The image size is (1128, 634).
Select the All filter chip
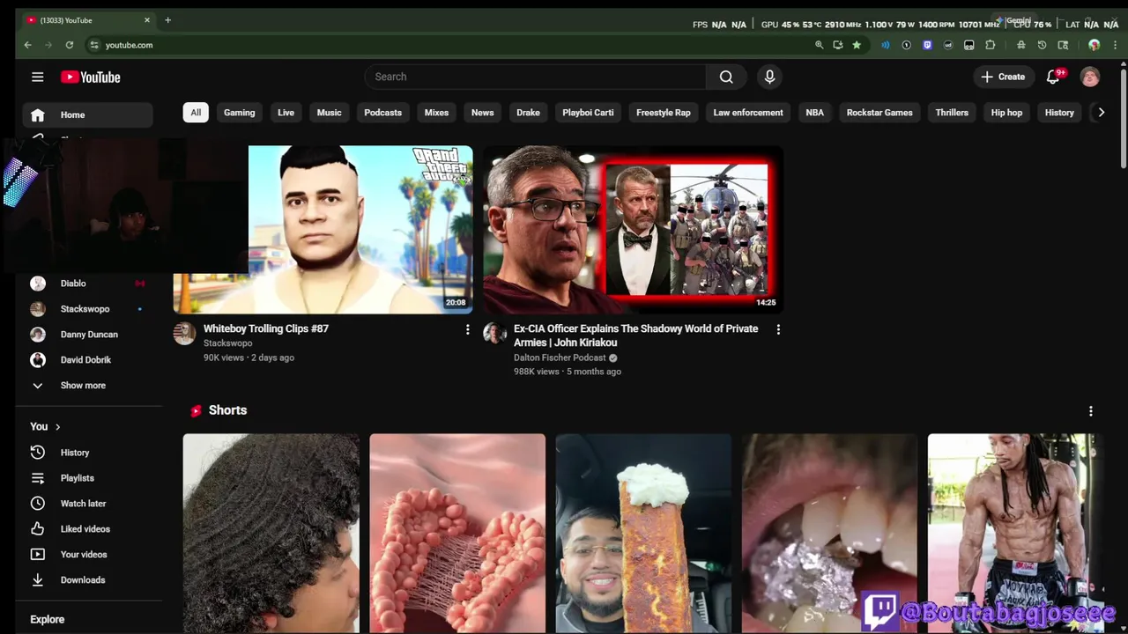click(196, 113)
